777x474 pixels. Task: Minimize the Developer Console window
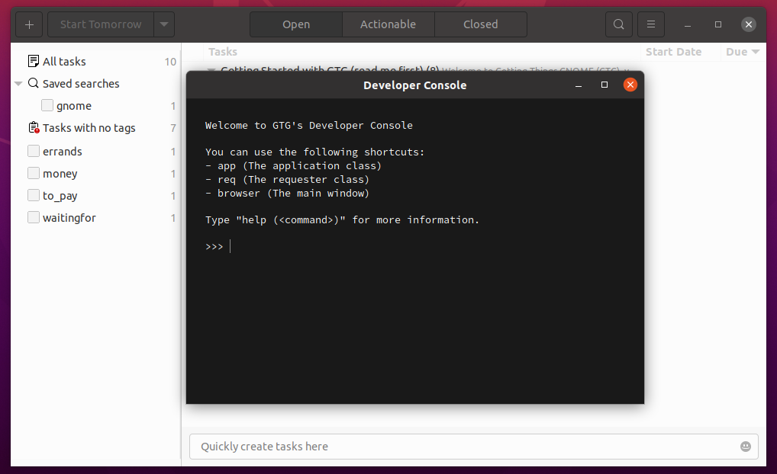click(579, 85)
